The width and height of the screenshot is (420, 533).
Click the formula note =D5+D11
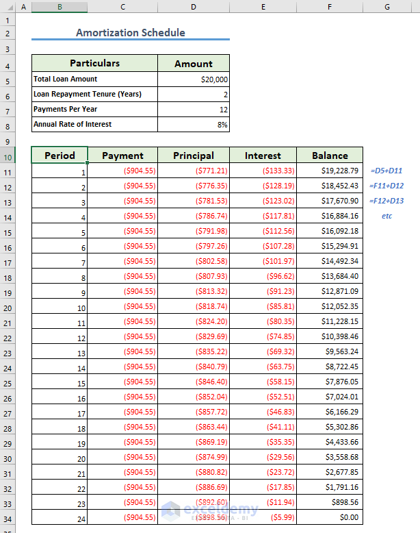(386, 171)
